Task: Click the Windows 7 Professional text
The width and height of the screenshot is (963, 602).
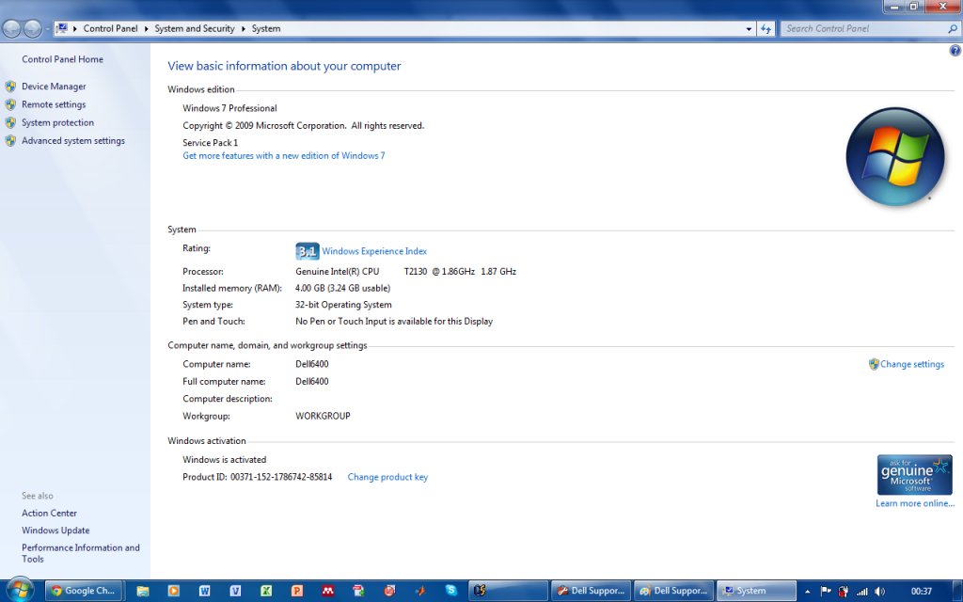Action: point(229,108)
